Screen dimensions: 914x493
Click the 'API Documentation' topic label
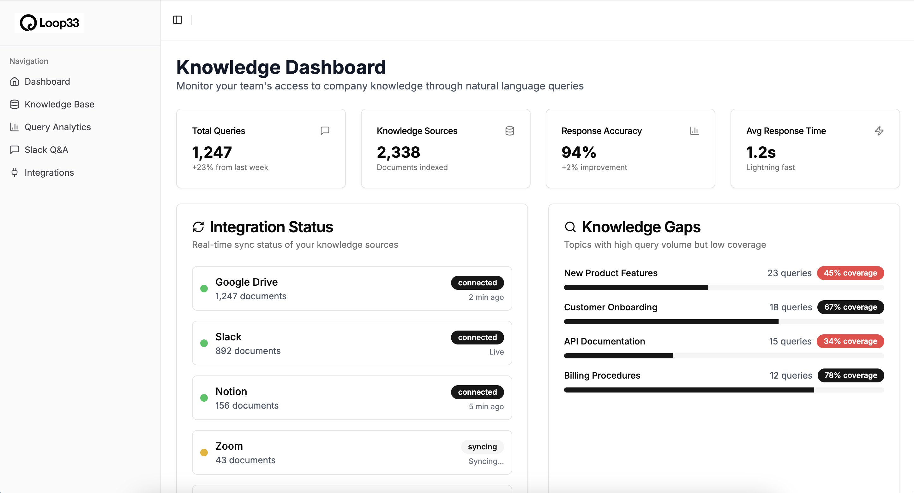click(604, 341)
